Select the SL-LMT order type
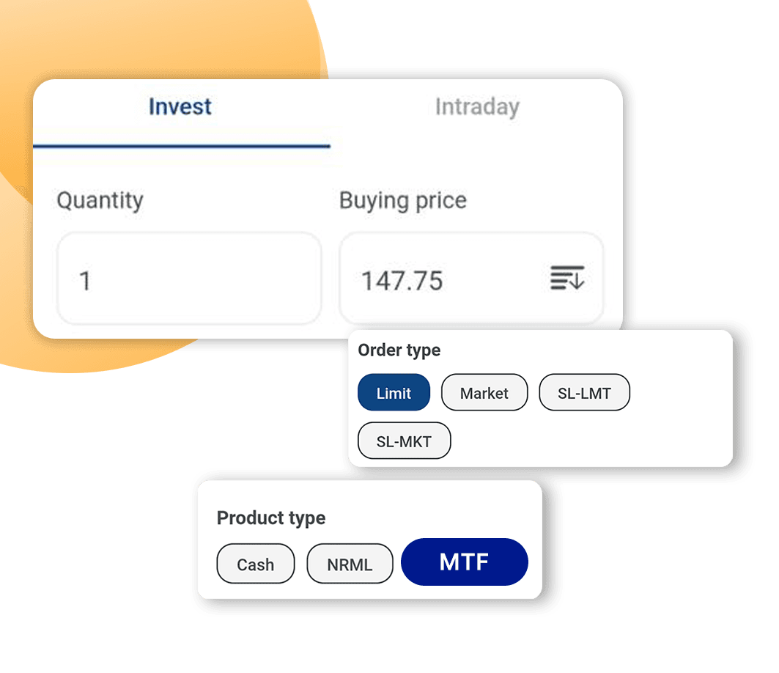Screen dimensions: 779x673 (584, 392)
